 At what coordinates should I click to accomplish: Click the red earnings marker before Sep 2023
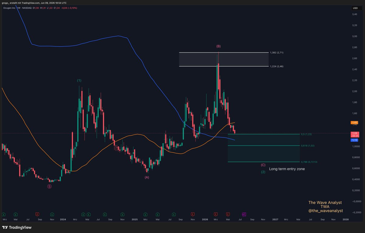(37, 214)
